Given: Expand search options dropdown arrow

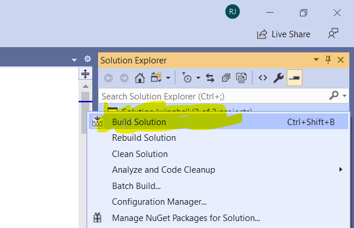Looking at the screenshot, I should 345,95.
